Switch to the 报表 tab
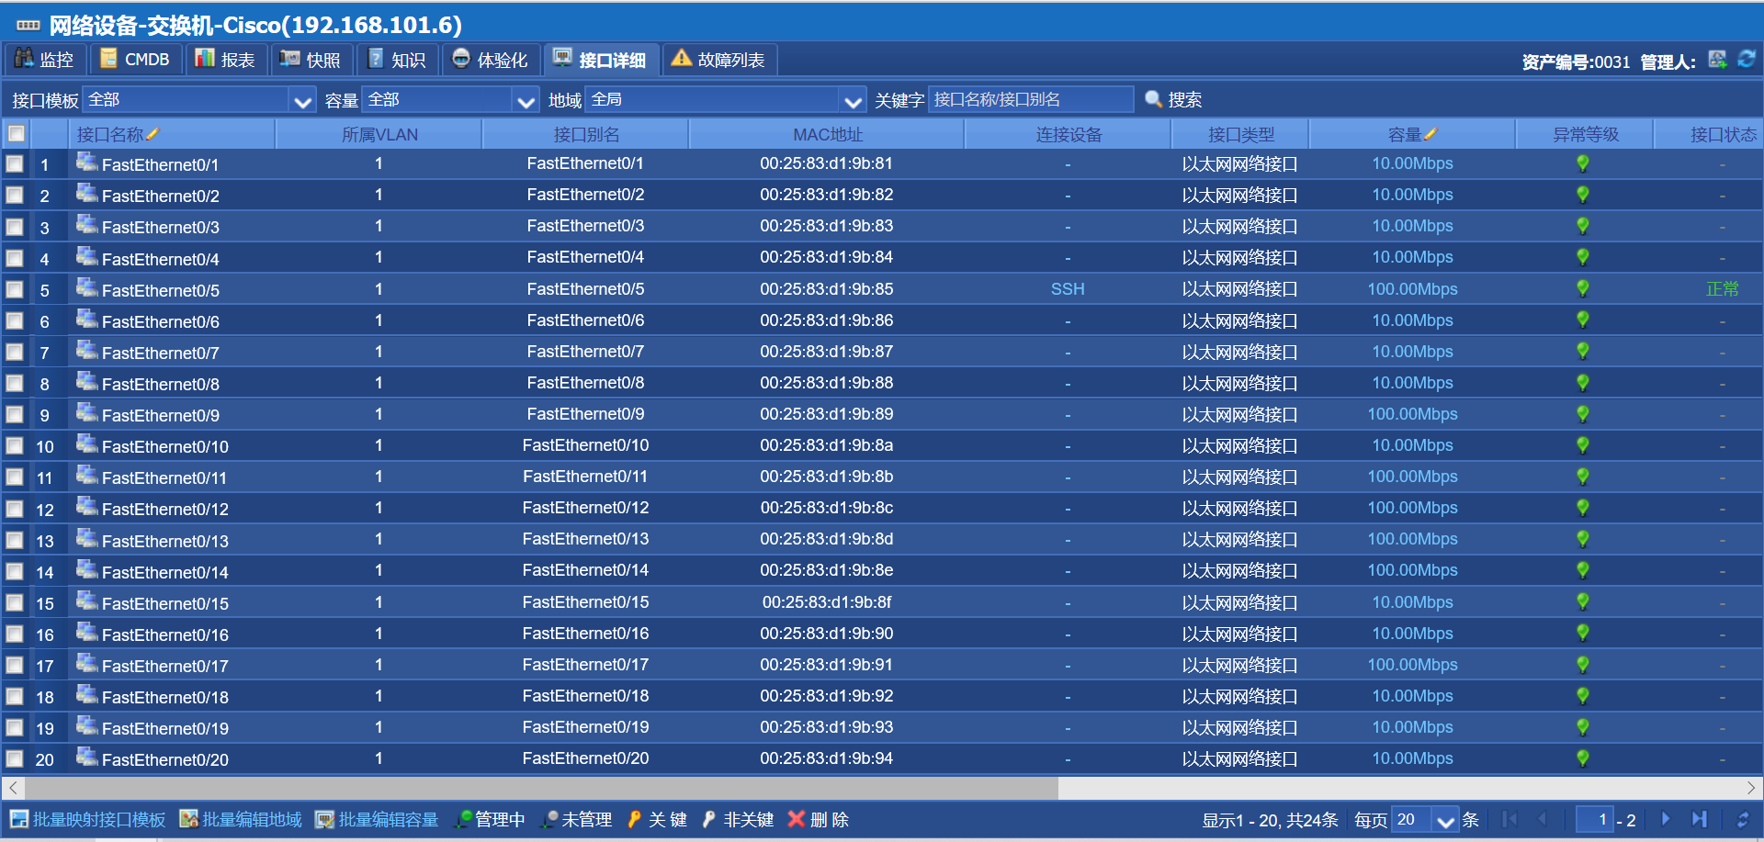Image resolution: width=1764 pixels, height=842 pixels. (226, 60)
